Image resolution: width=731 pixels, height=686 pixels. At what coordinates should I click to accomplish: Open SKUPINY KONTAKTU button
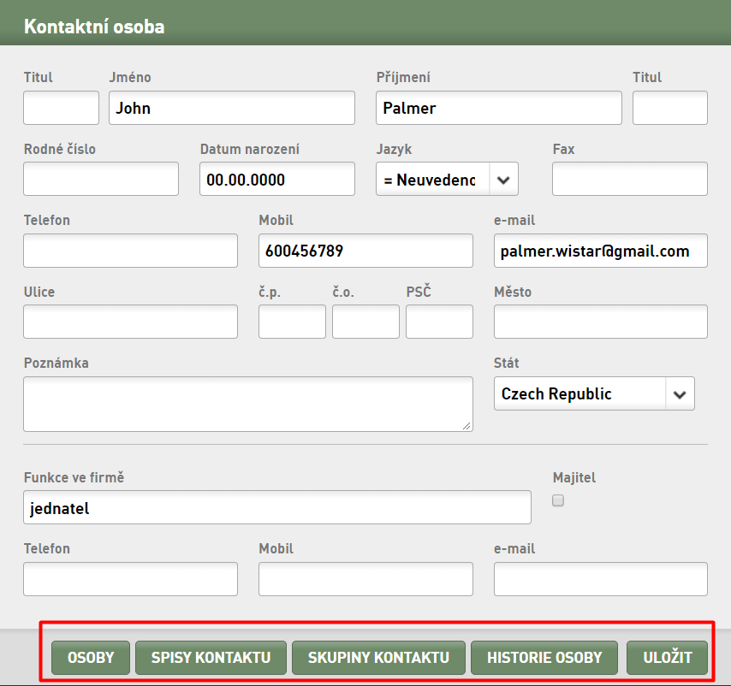(378, 658)
